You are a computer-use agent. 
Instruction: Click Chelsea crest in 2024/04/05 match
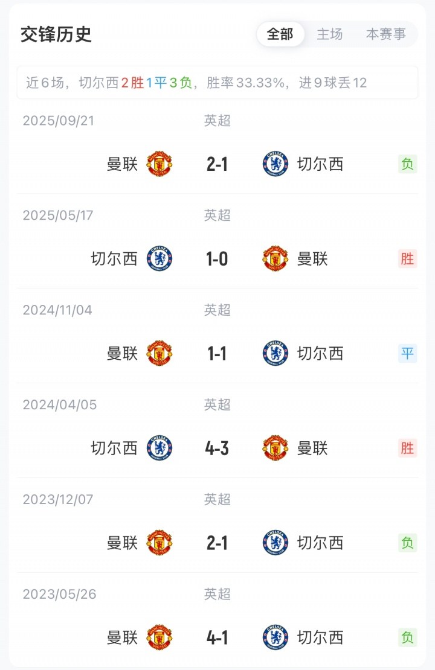coord(159,448)
